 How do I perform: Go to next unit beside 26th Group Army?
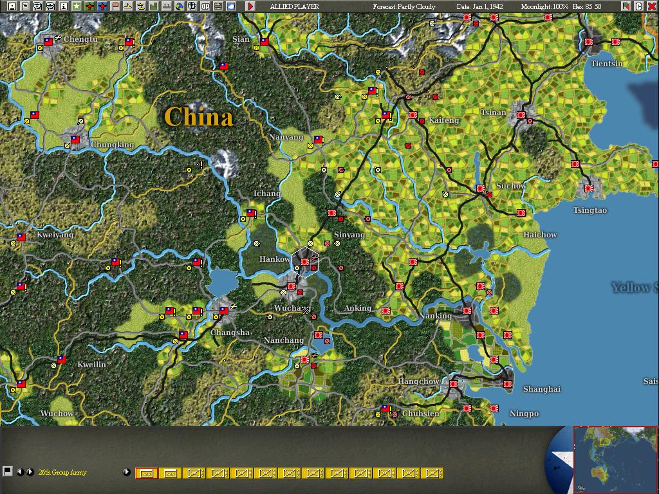(x=30, y=472)
